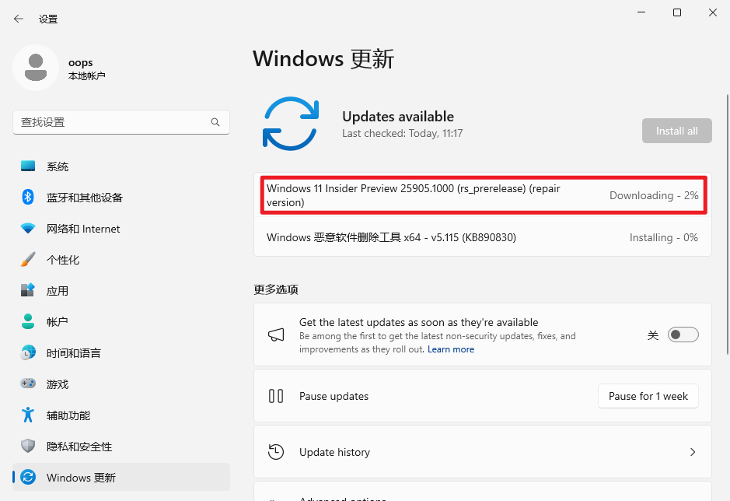The image size is (730, 501).
Task: Follow the Learn more link
Action: (451, 349)
